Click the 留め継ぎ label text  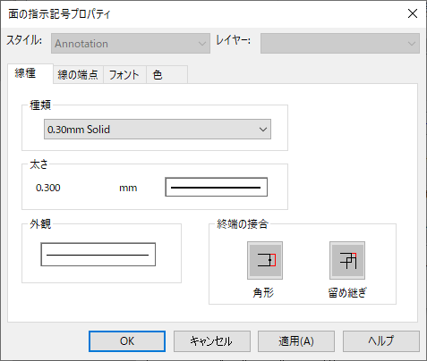[x=347, y=293]
